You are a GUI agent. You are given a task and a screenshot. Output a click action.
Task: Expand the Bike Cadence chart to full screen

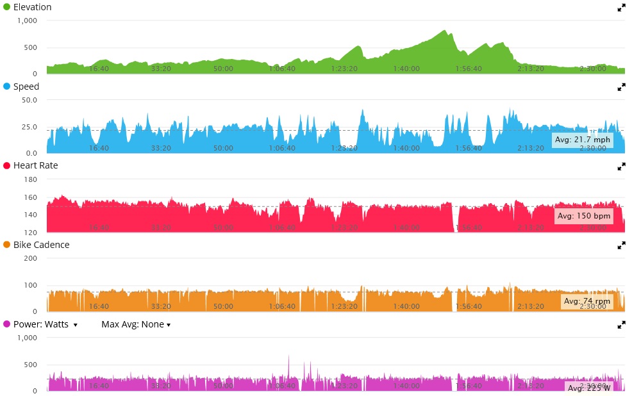[621, 245]
